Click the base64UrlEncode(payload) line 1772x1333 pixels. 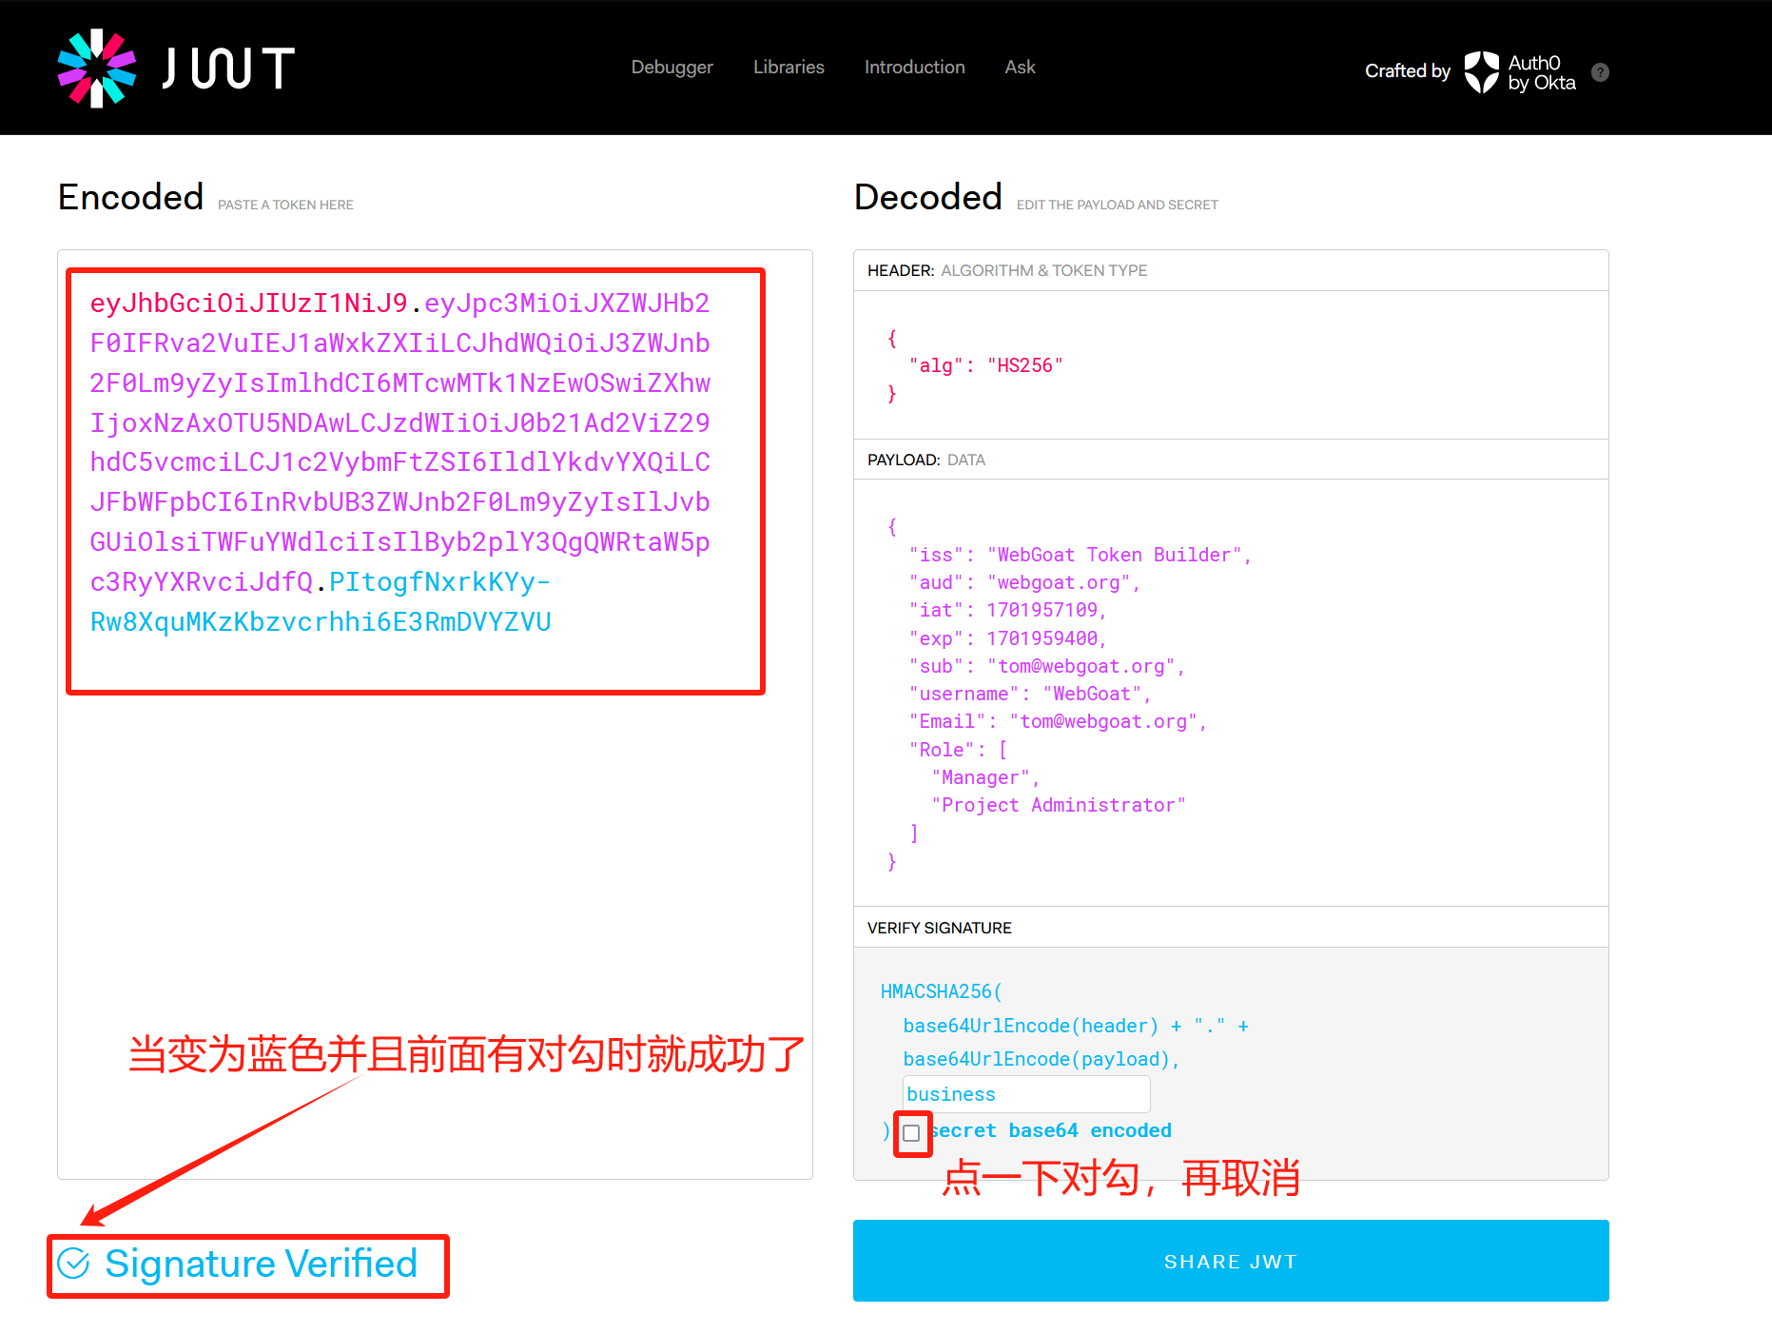point(1041,1059)
